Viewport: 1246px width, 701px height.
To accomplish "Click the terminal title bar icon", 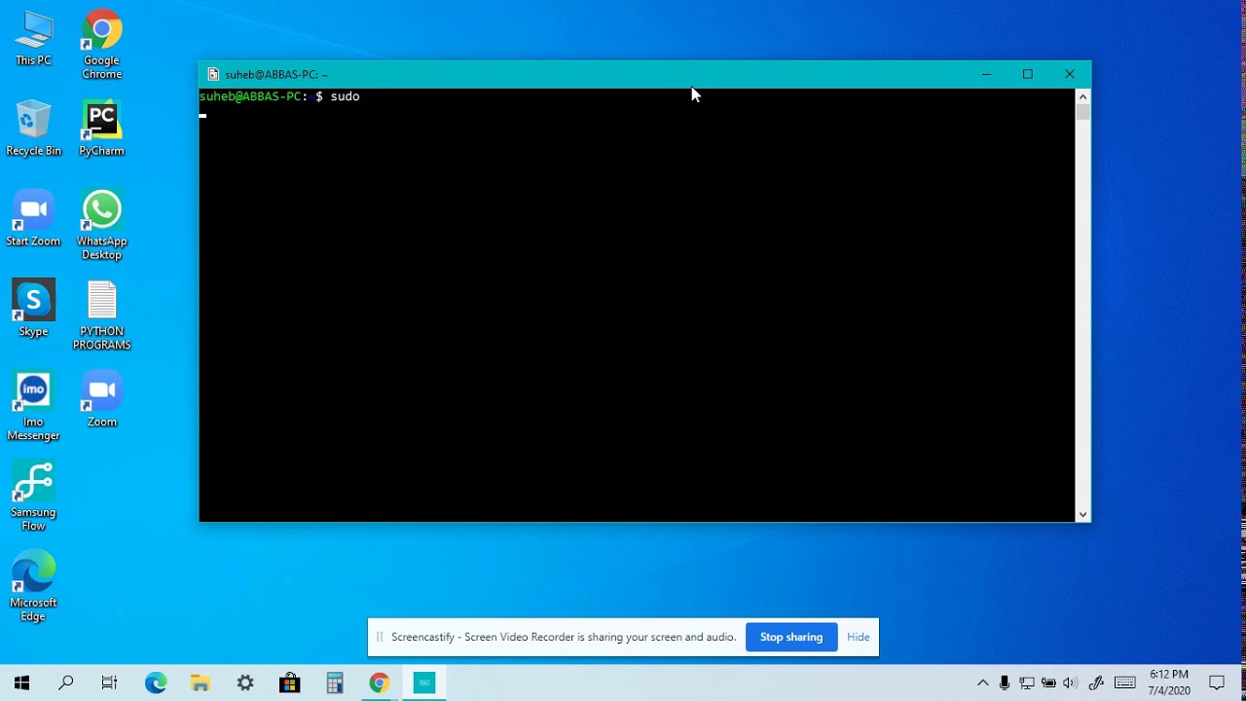I will 213,74.
